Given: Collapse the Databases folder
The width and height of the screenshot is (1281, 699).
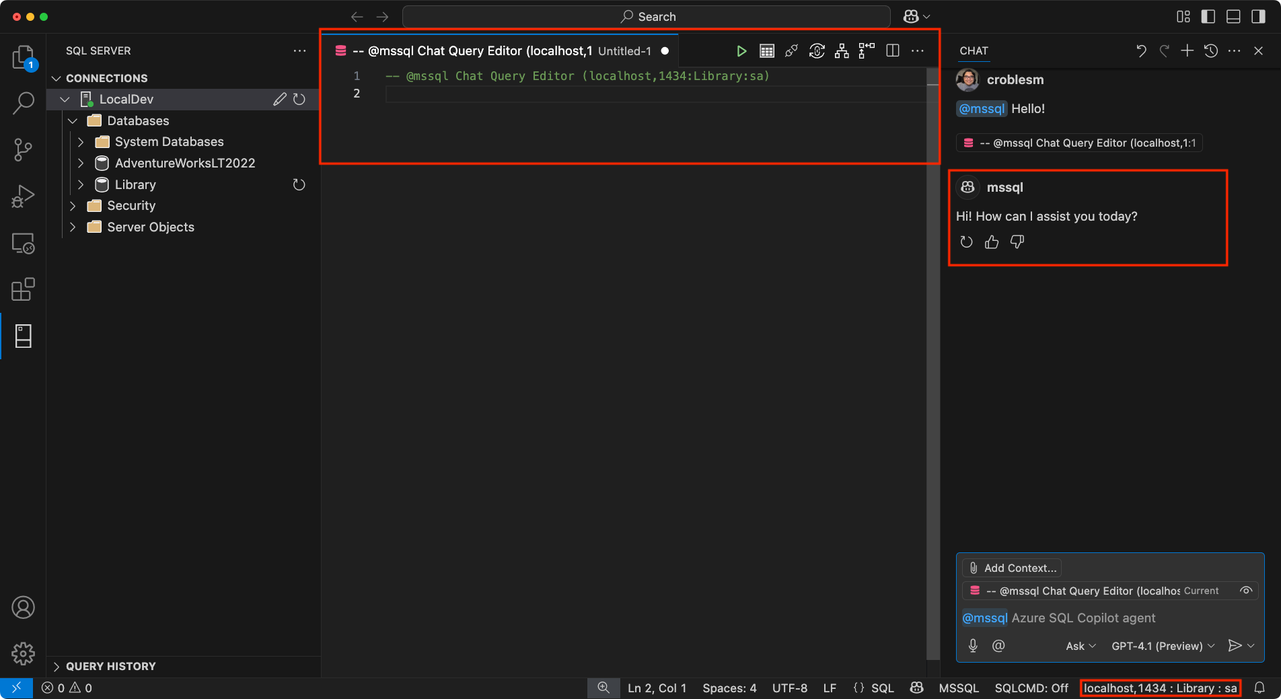Looking at the screenshot, I should click(73, 121).
